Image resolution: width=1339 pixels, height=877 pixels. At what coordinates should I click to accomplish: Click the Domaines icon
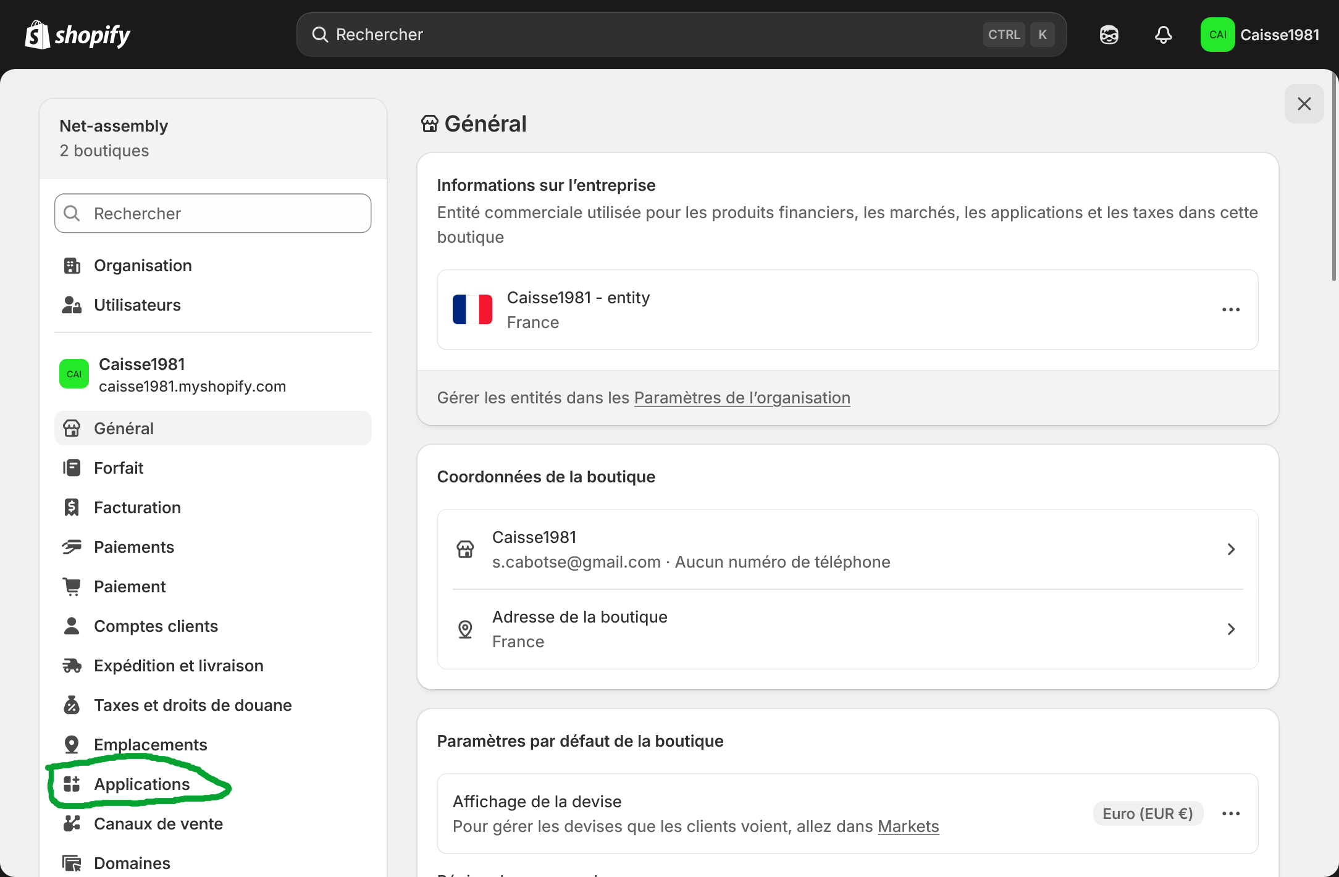click(72, 863)
